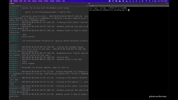Click the cloud status menu bar icon
Image resolution: width=178 pixels, height=100 pixels.
[x=120, y=1]
